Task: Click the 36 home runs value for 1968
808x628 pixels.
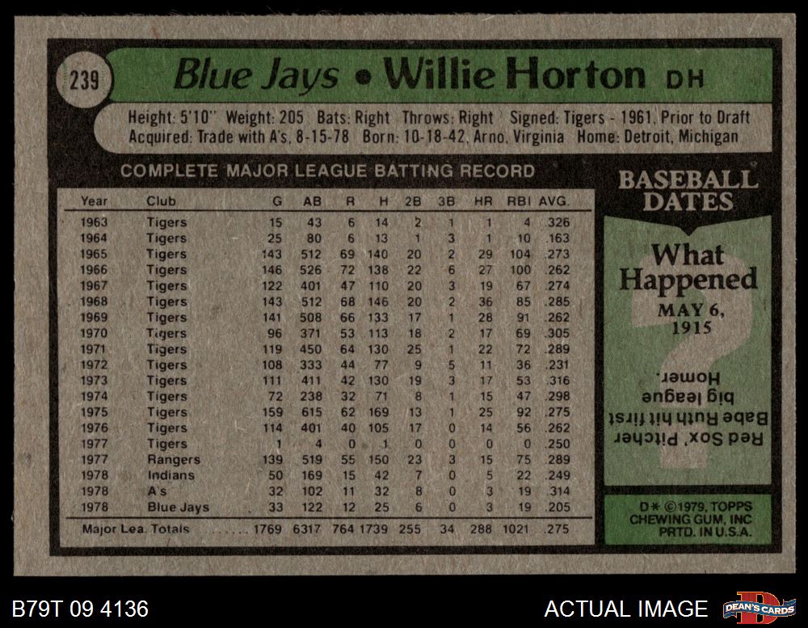Action: coord(486,301)
